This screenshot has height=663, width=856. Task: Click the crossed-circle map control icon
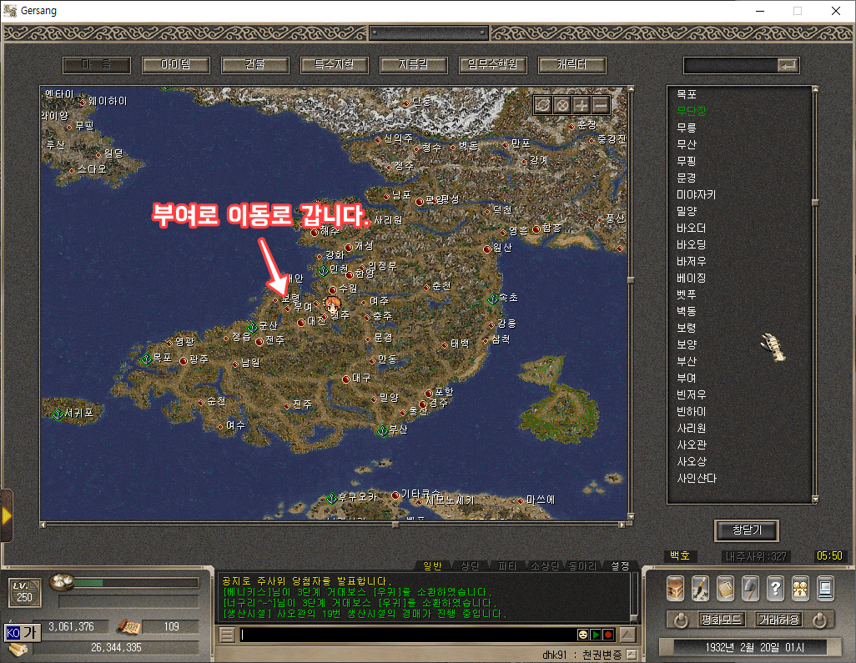coord(562,105)
